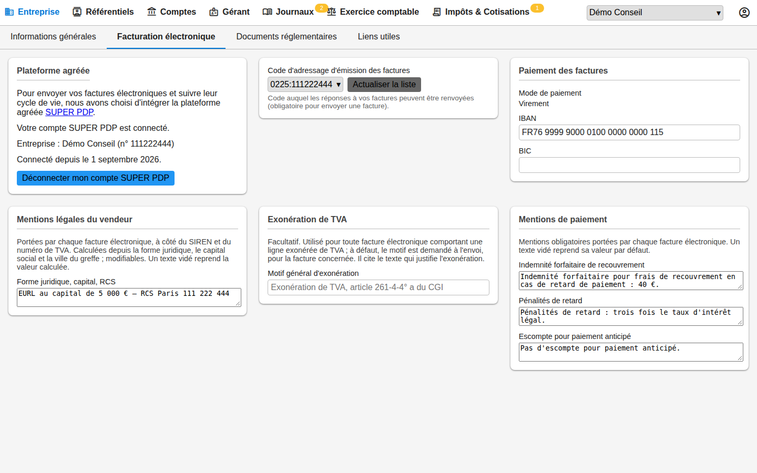Image resolution: width=757 pixels, height=473 pixels.
Task: Click the Motif général d'exonération field
Action: click(x=378, y=287)
